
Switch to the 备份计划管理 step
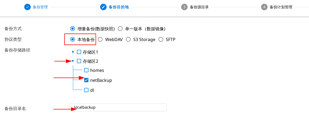pyautogui.click(x=281, y=7)
